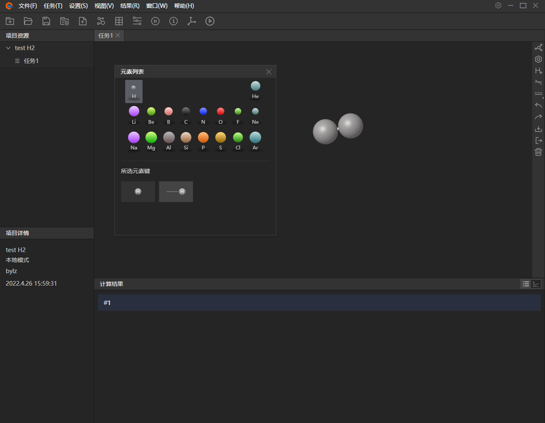Select the Na element
The height and width of the screenshot is (423, 545).
coord(134,141)
